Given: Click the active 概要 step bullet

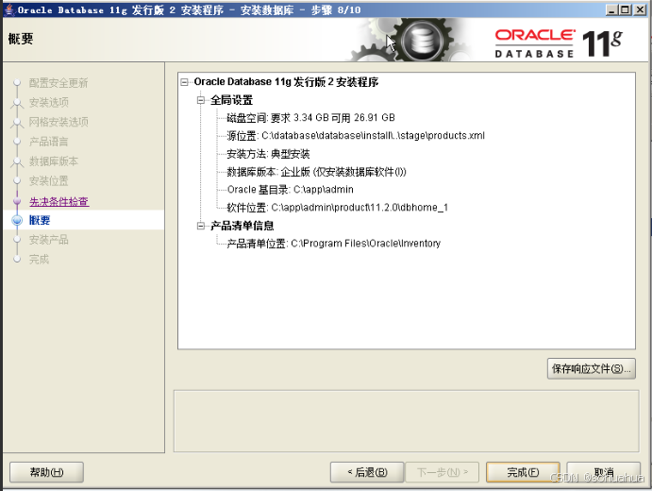Looking at the screenshot, I should click(x=17, y=220).
